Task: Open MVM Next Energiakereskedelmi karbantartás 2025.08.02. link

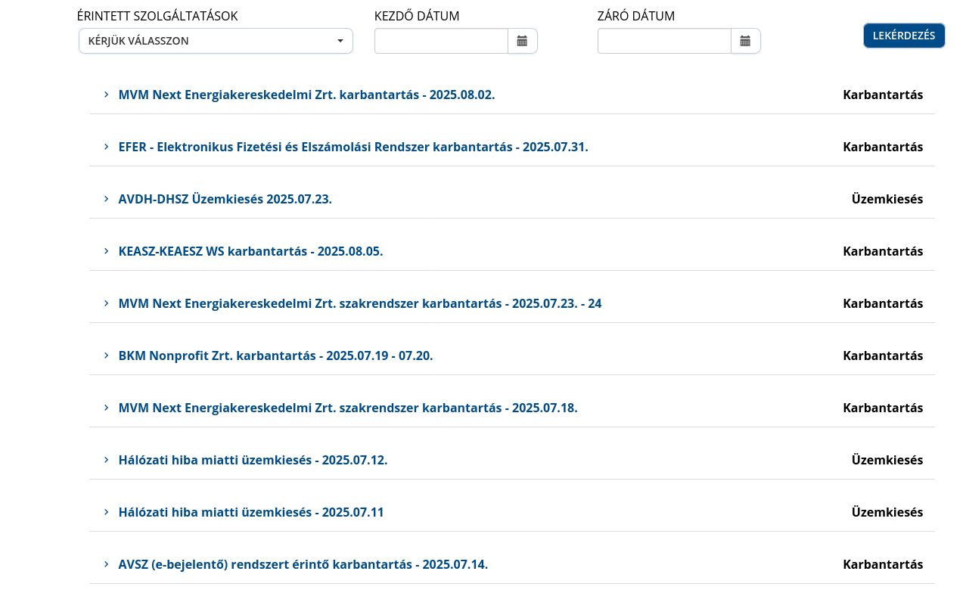Action: click(306, 95)
